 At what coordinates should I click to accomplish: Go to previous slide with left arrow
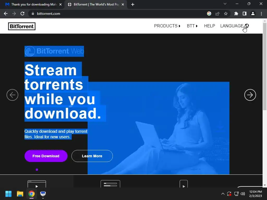click(x=13, y=95)
